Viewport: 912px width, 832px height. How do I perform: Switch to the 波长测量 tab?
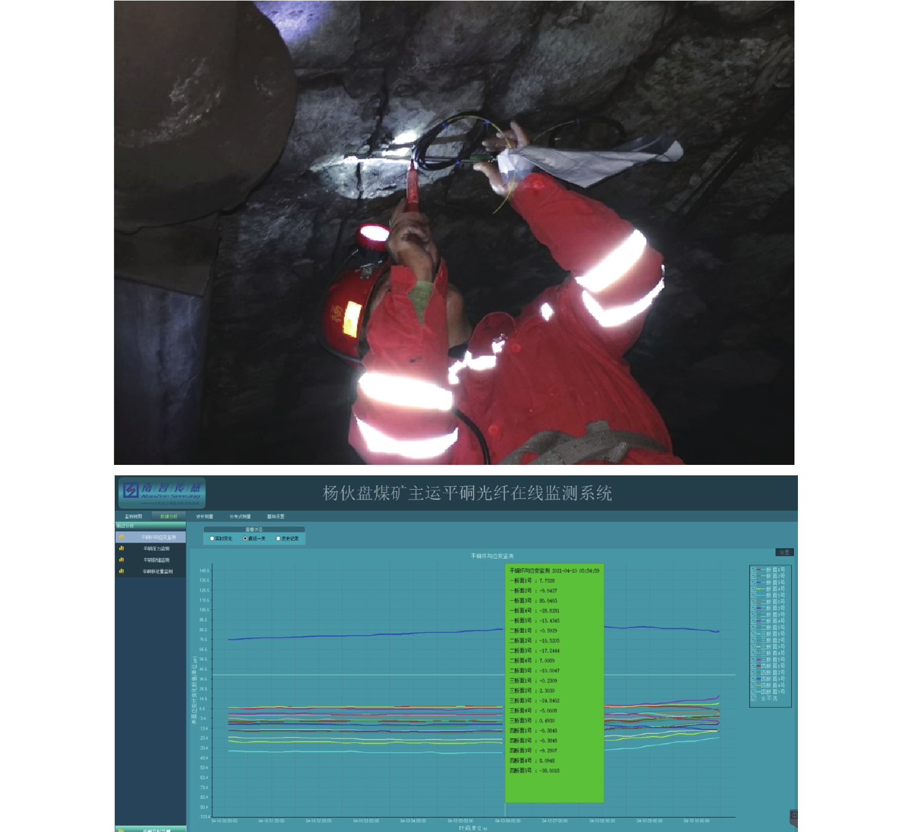(204, 516)
